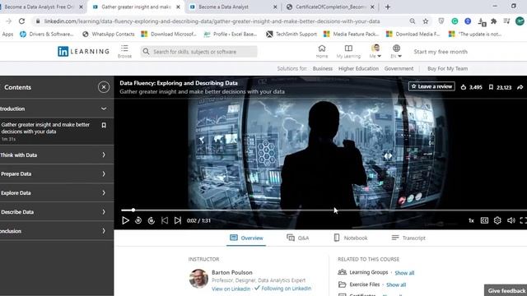Bookmark the Gather greater insight video

pyautogui.click(x=104, y=125)
